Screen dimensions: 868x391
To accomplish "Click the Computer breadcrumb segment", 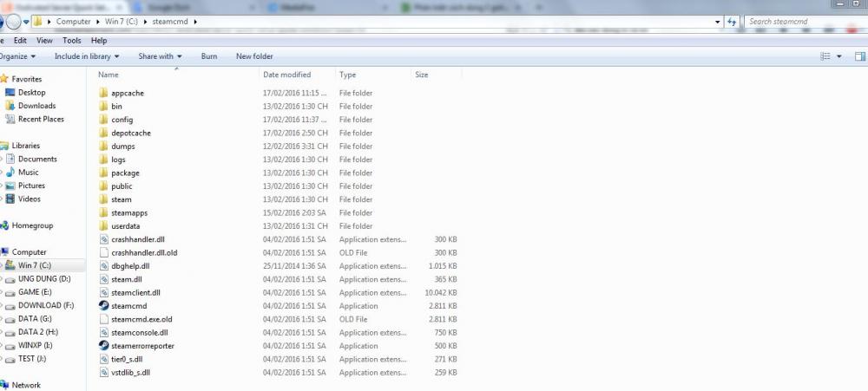I will 74,22.
